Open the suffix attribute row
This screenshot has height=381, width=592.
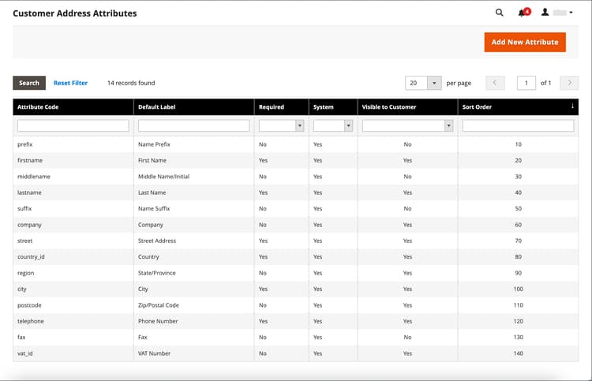pyautogui.click(x=296, y=208)
